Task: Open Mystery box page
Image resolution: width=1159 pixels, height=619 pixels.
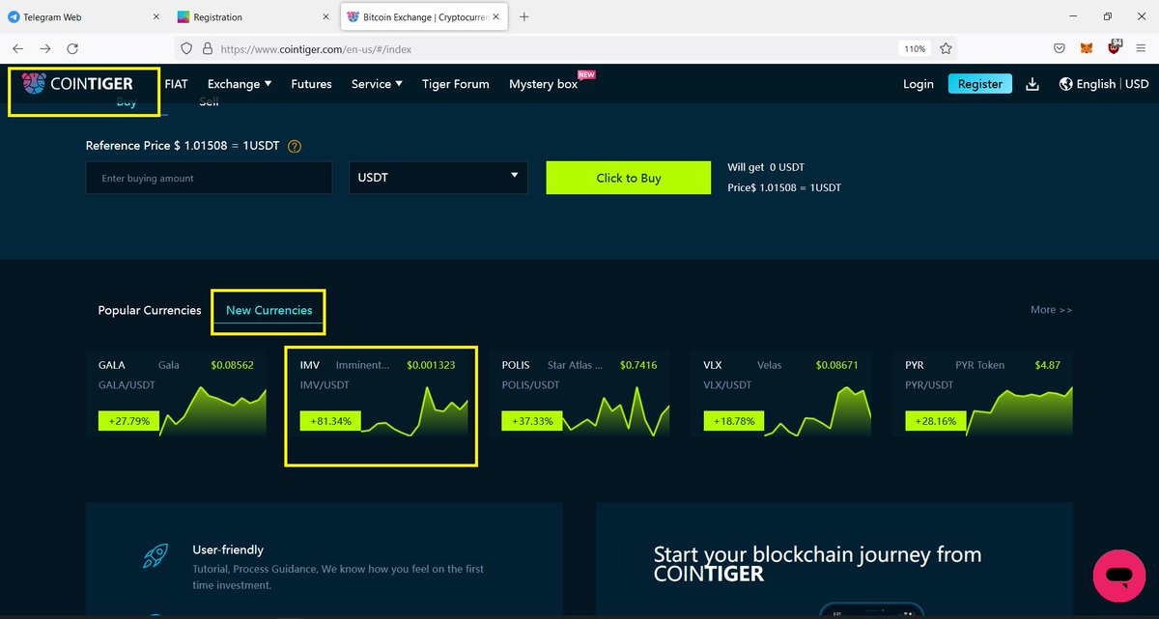Action: pyautogui.click(x=544, y=84)
